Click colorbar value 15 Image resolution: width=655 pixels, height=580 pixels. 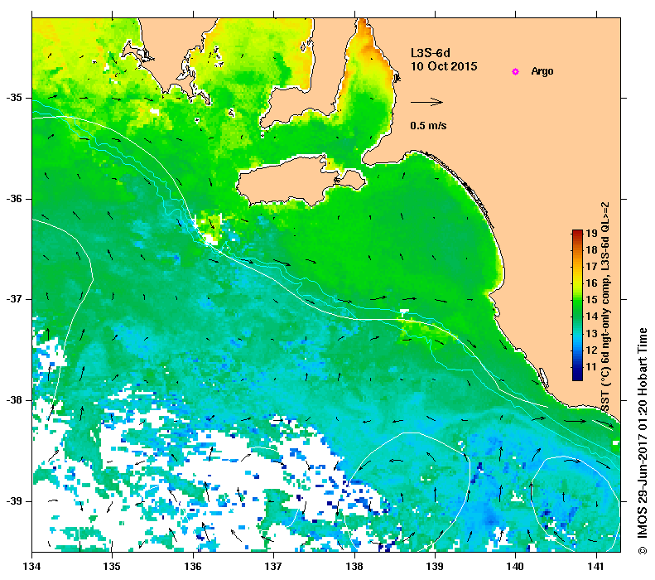coord(591,300)
